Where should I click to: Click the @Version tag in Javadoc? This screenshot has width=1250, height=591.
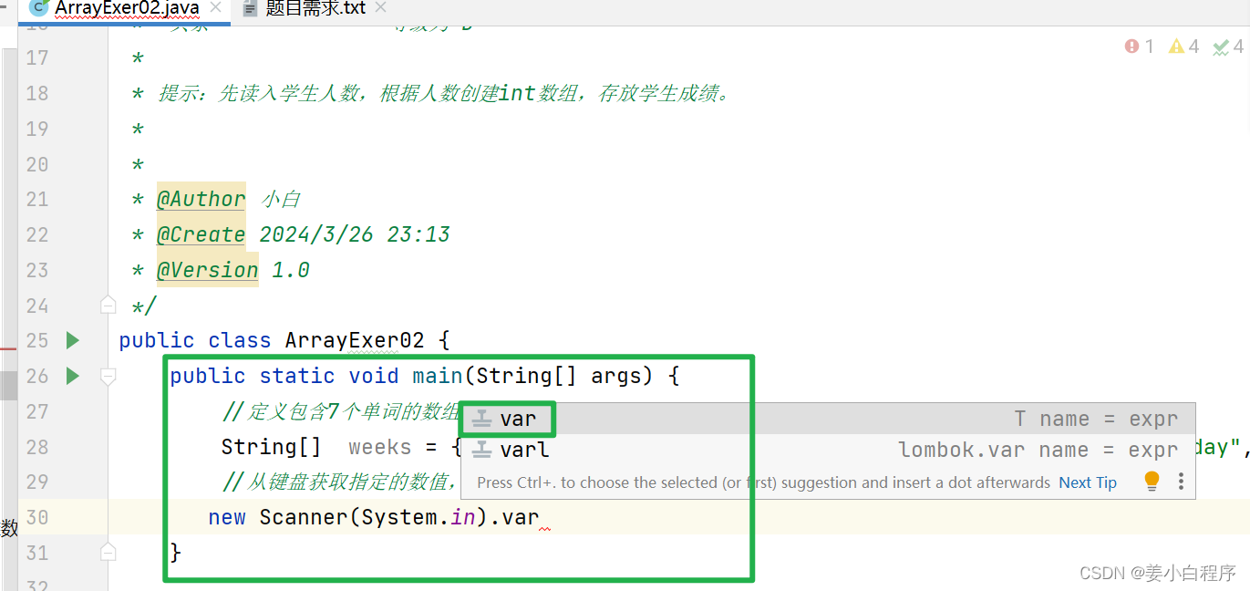[x=207, y=270]
